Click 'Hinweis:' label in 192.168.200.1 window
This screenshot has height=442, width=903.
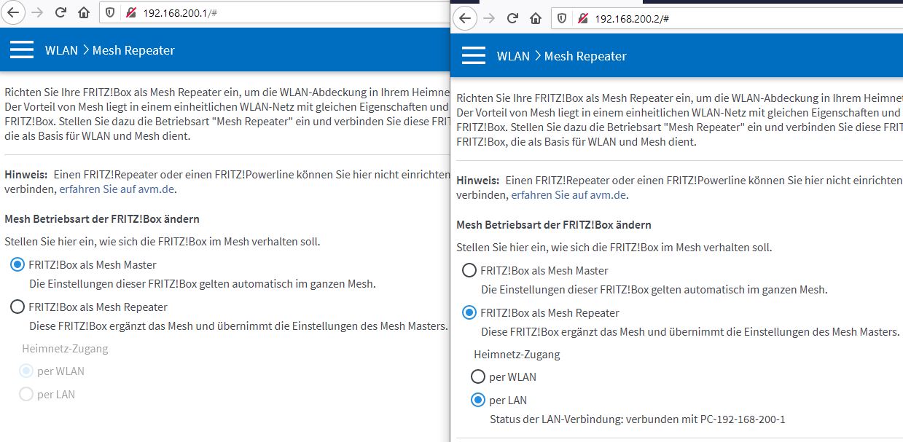(x=26, y=175)
